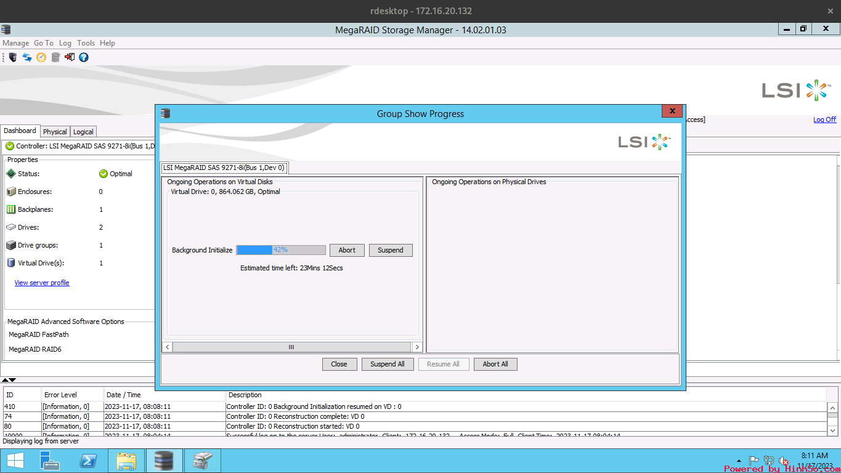Click the MegaRAID Storage Manager title icon
The height and width of the screenshot is (473, 841).
click(6, 30)
